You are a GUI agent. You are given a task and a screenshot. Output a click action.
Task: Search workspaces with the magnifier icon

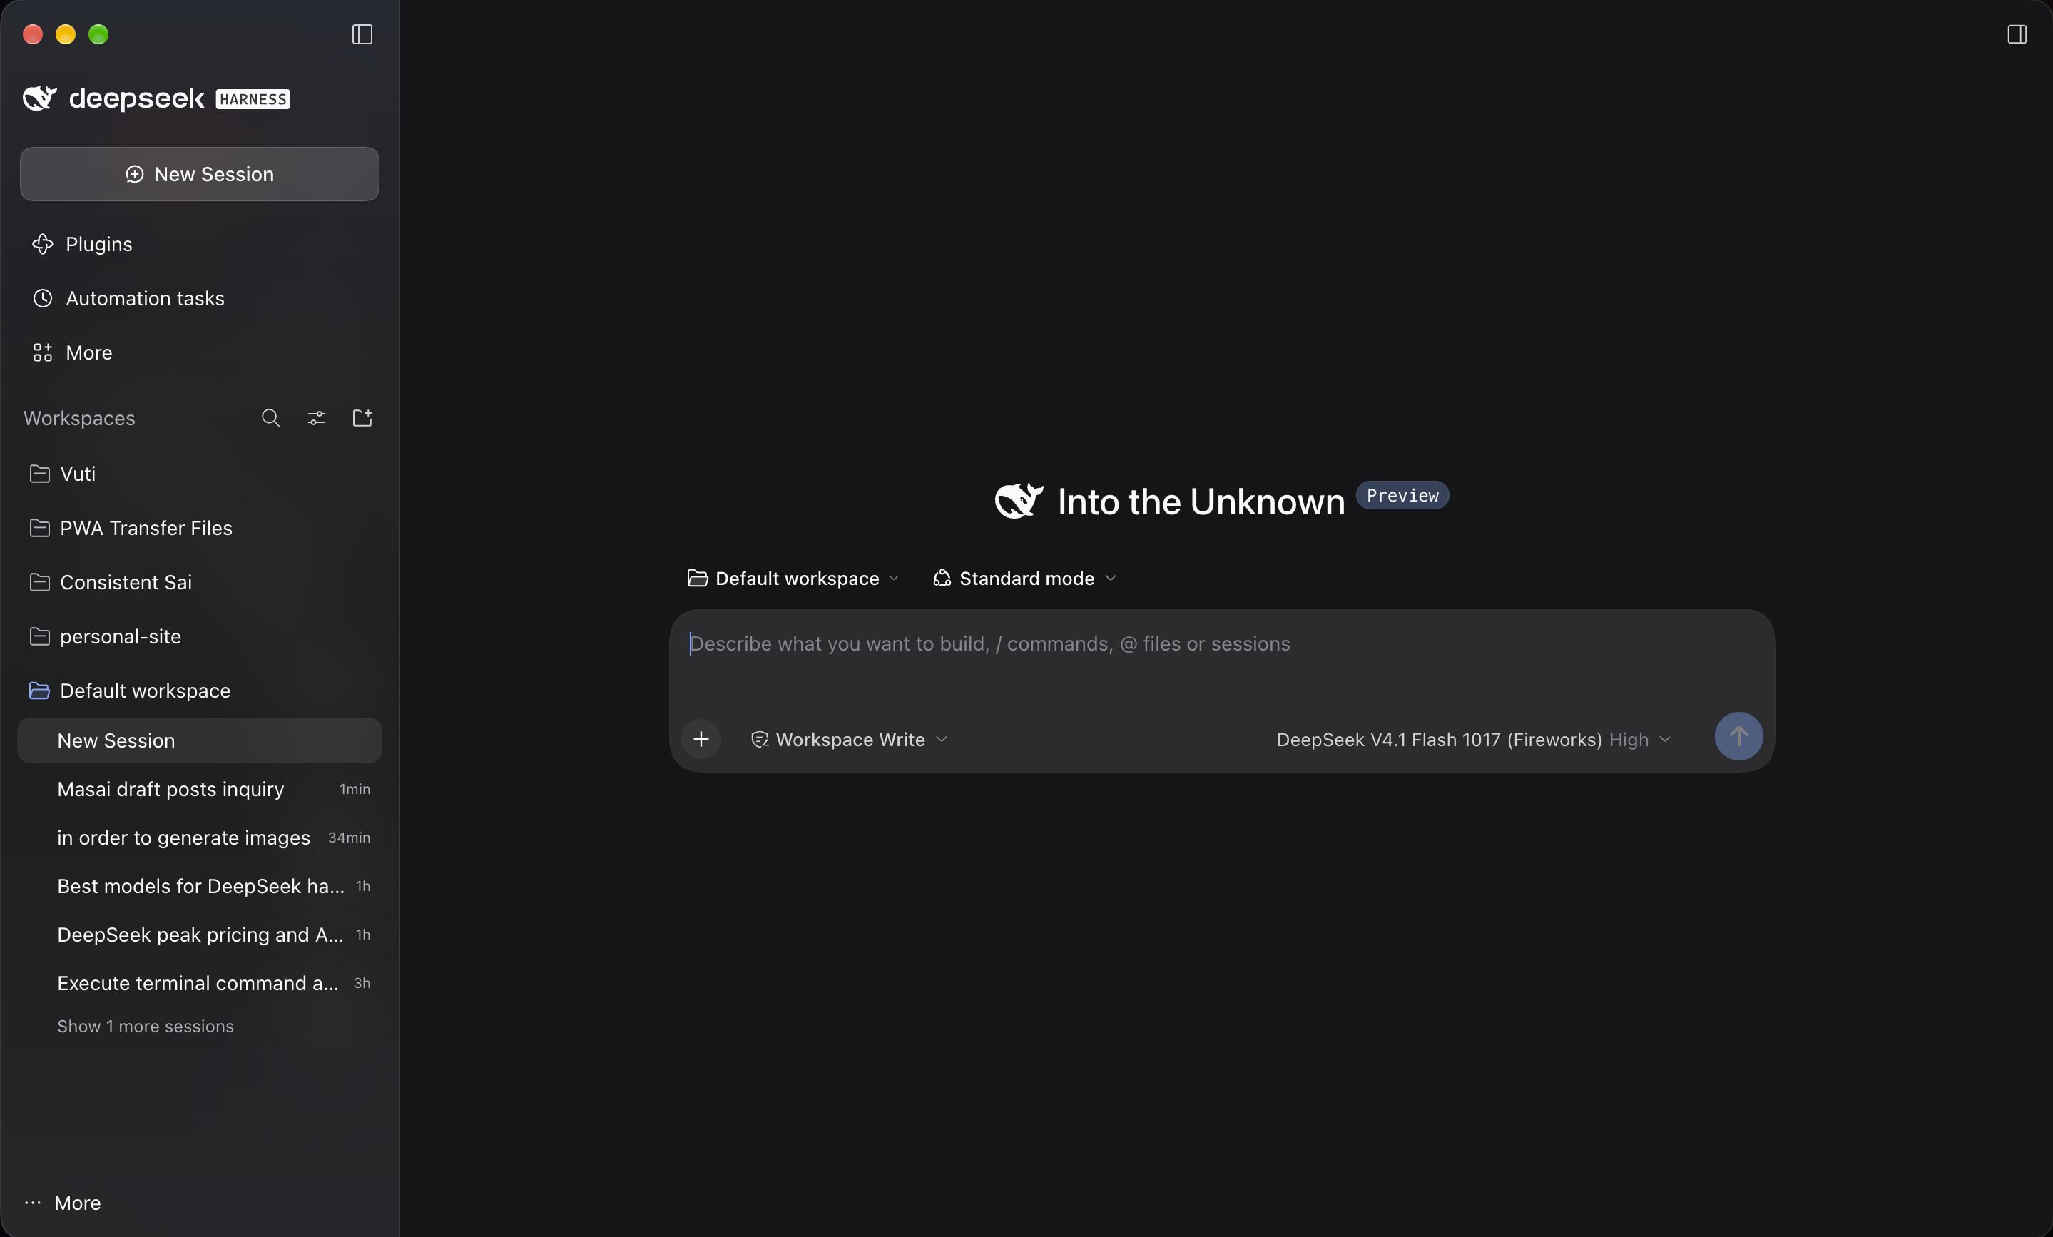270,417
